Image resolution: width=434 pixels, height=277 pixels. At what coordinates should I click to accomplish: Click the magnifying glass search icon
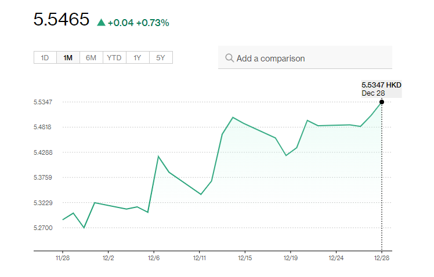(229, 58)
